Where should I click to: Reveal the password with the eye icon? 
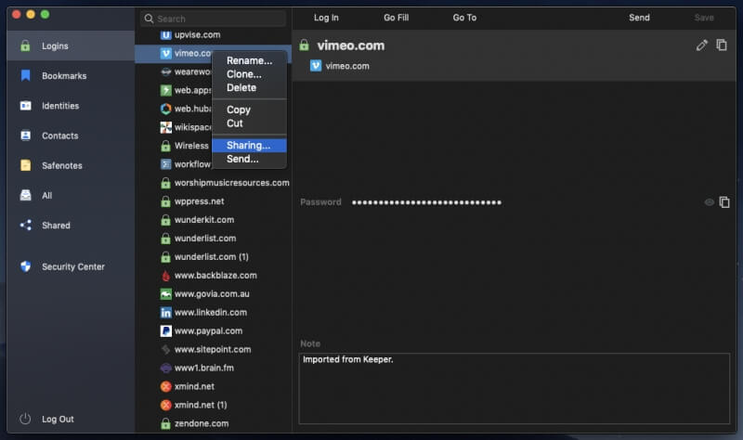click(709, 202)
